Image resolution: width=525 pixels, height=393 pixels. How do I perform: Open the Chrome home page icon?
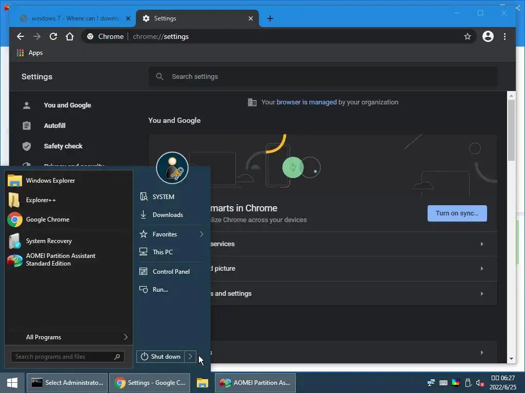pyautogui.click(x=70, y=36)
